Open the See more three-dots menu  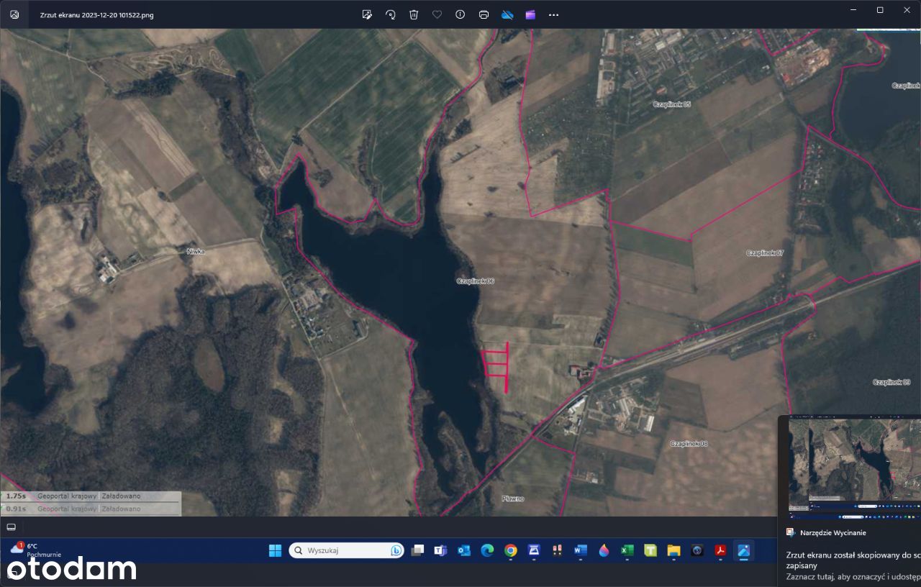(553, 14)
